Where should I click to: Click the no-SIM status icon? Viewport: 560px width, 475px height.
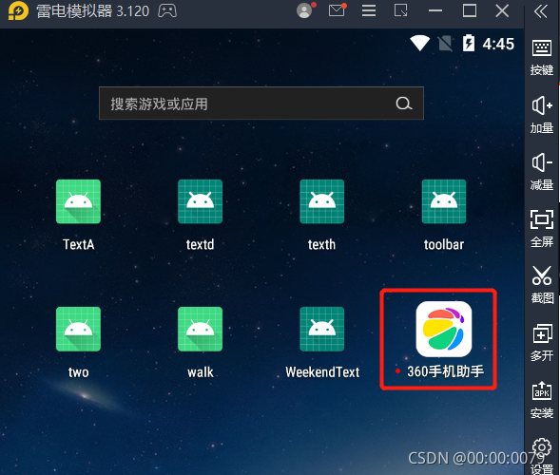(x=445, y=44)
